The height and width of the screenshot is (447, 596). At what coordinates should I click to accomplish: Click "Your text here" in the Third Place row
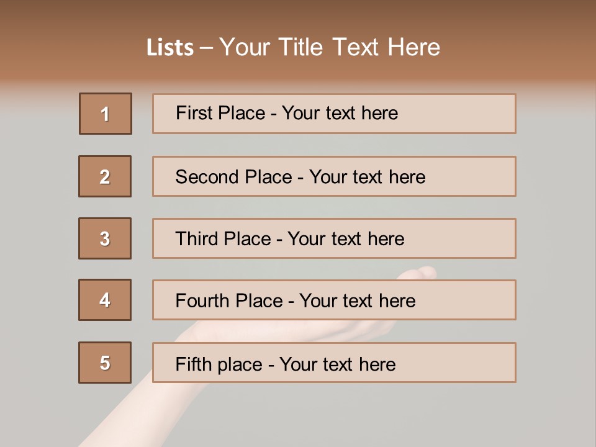pyautogui.click(x=346, y=239)
